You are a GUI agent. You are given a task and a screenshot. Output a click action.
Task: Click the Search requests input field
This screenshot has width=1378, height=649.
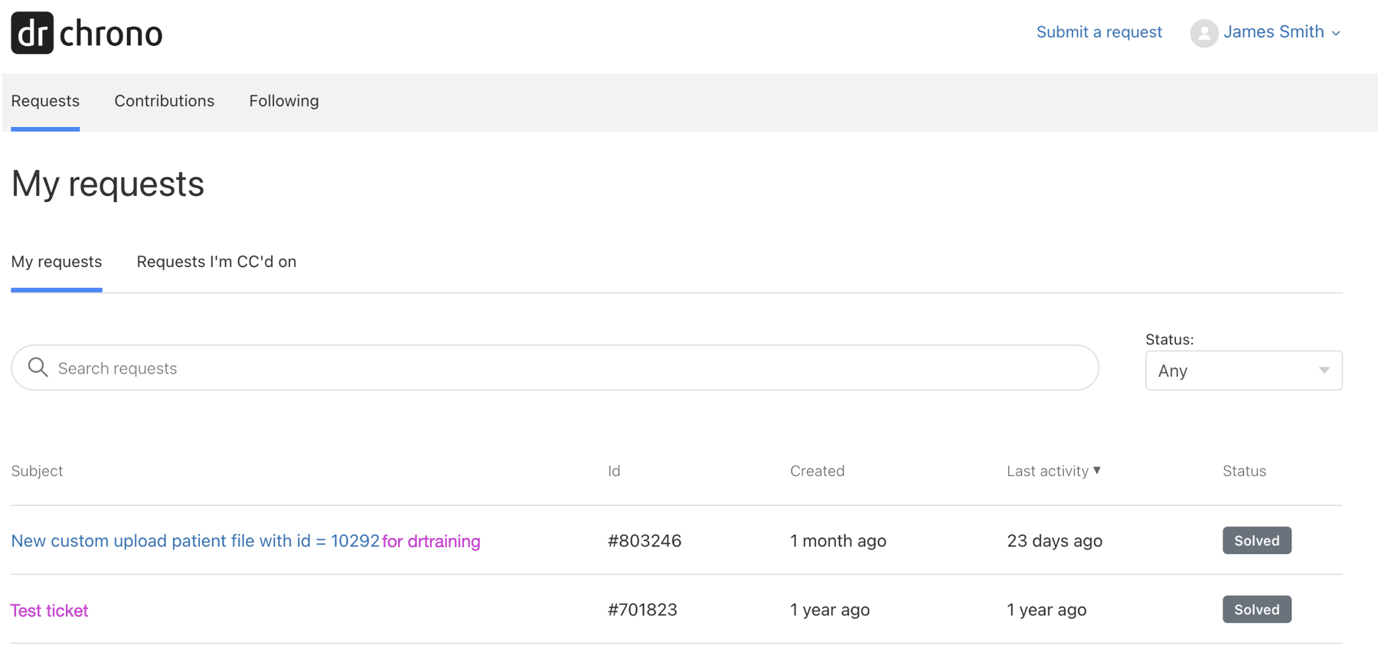555,367
